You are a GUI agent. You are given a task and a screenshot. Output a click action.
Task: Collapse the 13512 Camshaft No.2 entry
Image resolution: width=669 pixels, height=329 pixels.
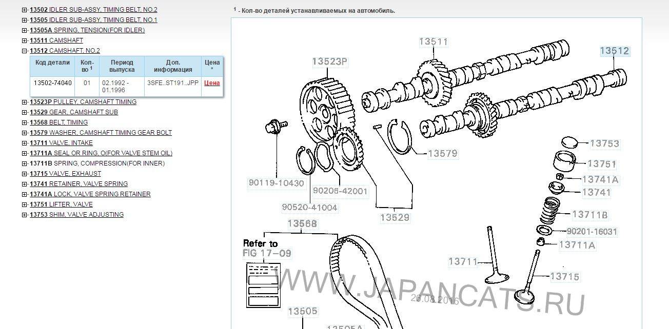point(25,51)
